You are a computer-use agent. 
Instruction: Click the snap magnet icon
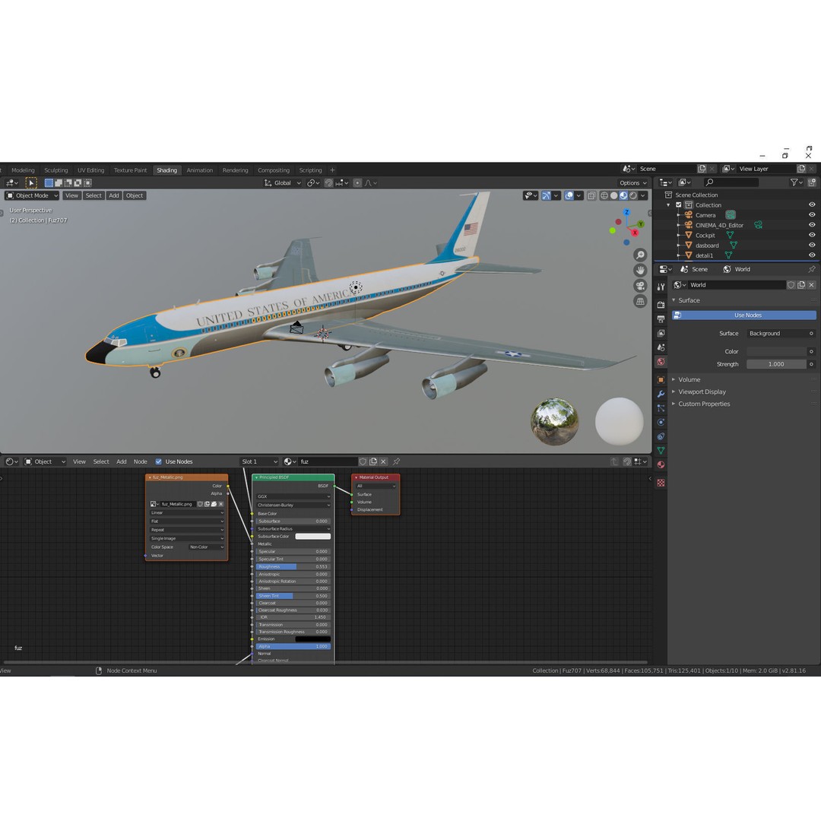point(328,182)
